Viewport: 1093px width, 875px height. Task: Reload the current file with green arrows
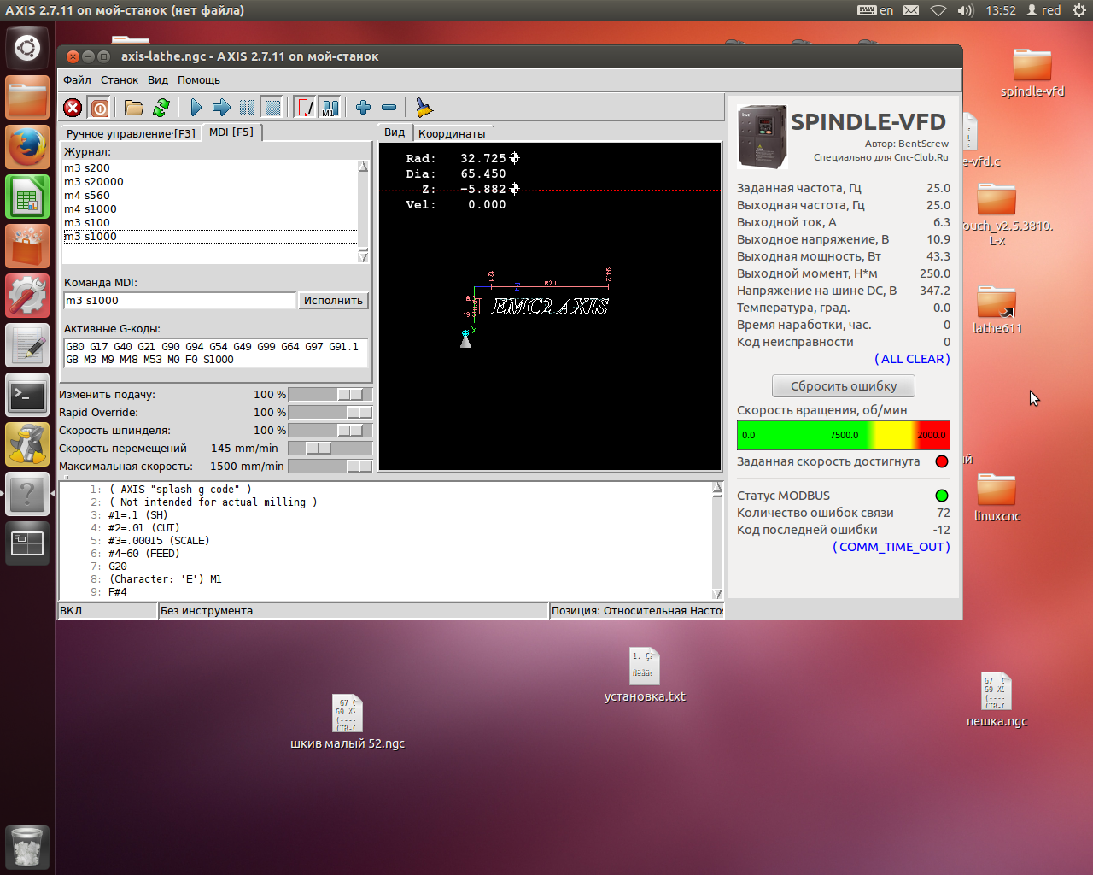coord(161,108)
